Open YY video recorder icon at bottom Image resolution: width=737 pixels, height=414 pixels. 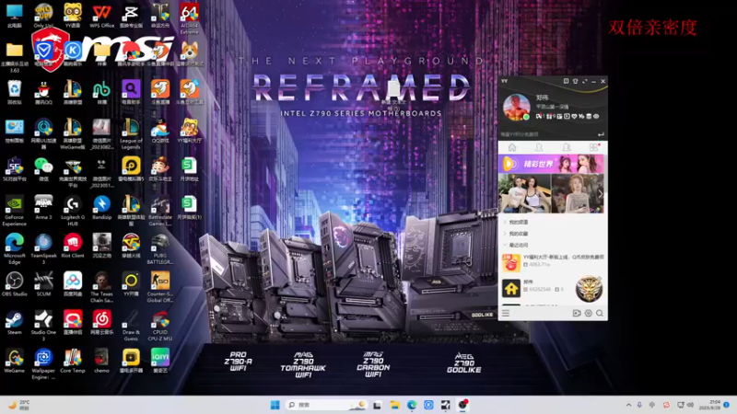pos(577,313)
